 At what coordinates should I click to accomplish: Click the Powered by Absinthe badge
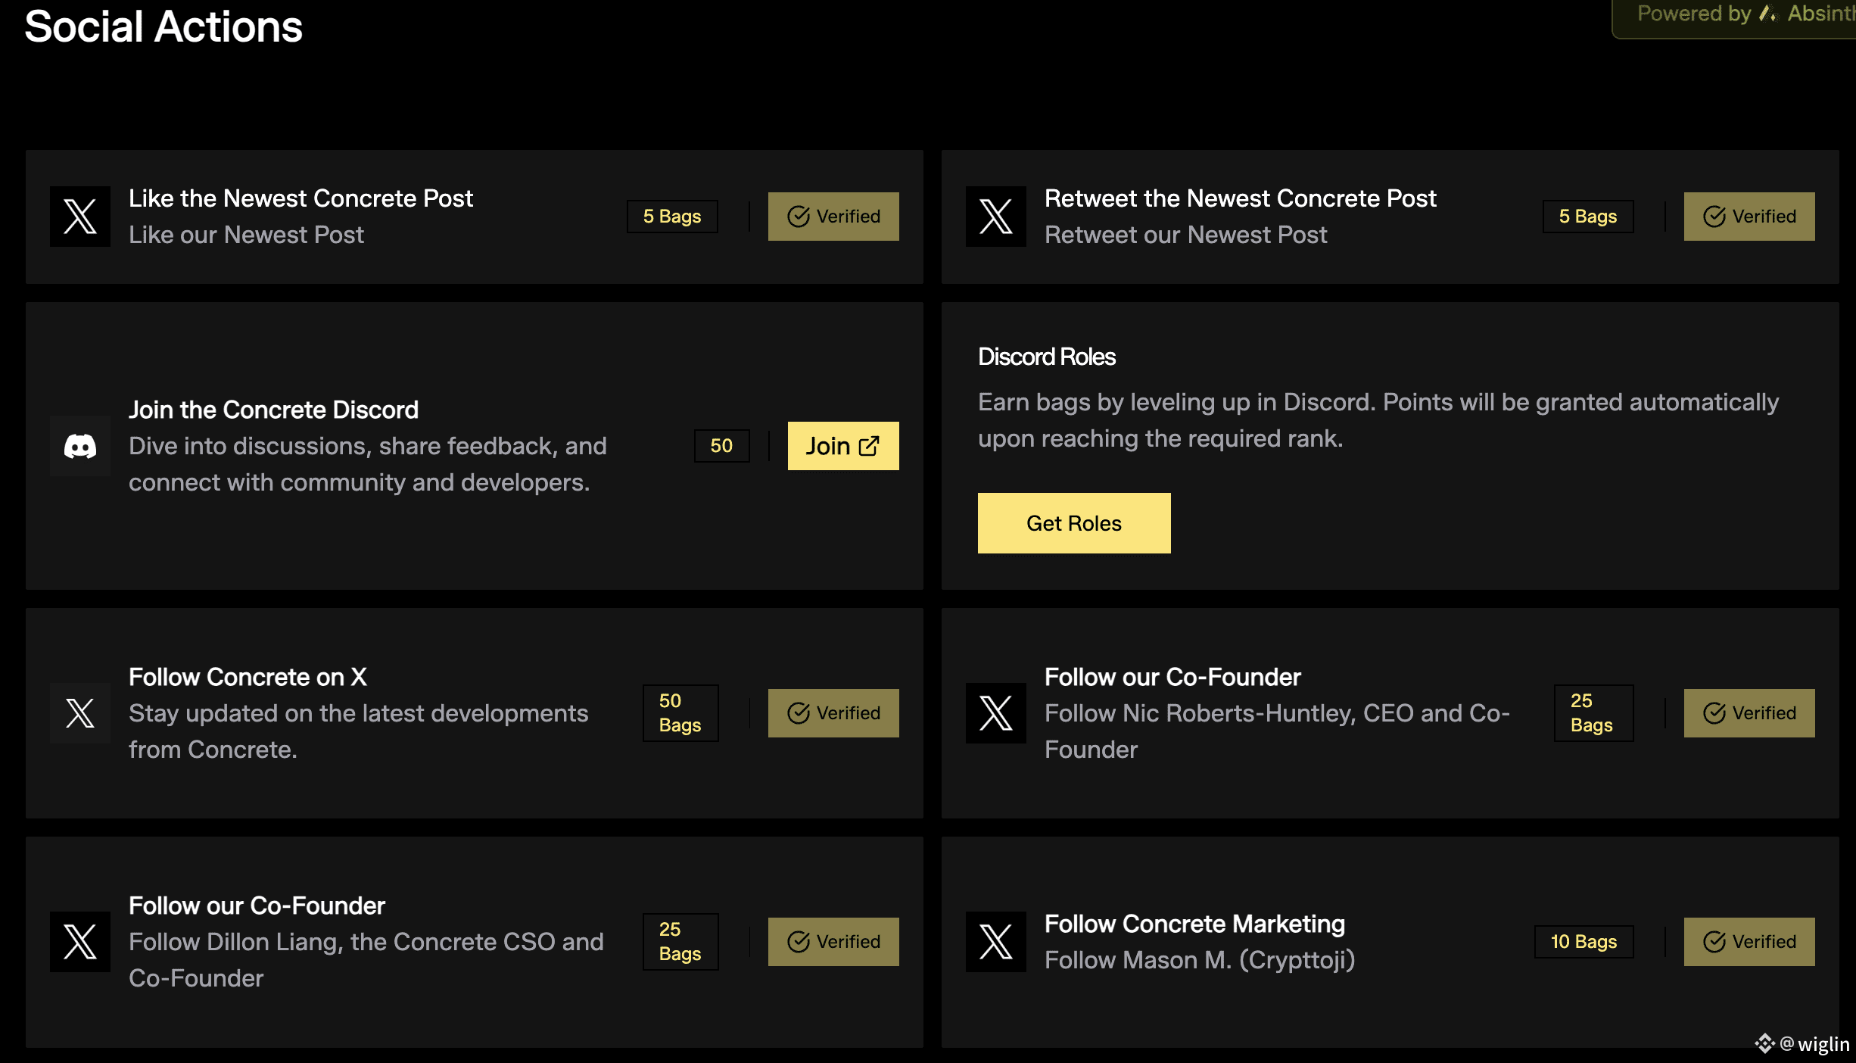tap(1734, 15)
